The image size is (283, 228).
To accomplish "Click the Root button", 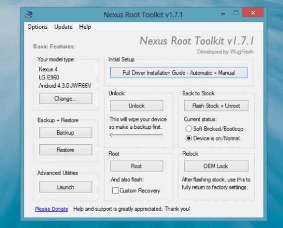I will pyautogui.click(x=137, y=166).
